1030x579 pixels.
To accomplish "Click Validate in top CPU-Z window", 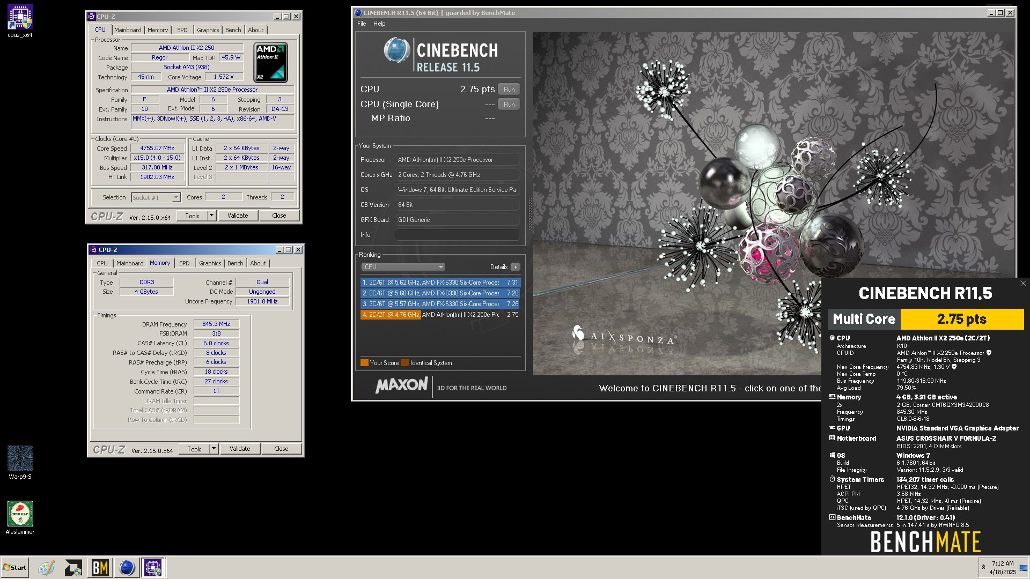I will coord(238,216).
